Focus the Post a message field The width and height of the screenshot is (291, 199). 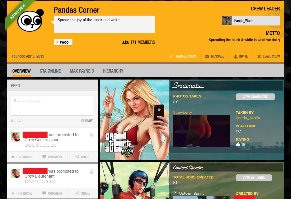click(x=52, y=105)
